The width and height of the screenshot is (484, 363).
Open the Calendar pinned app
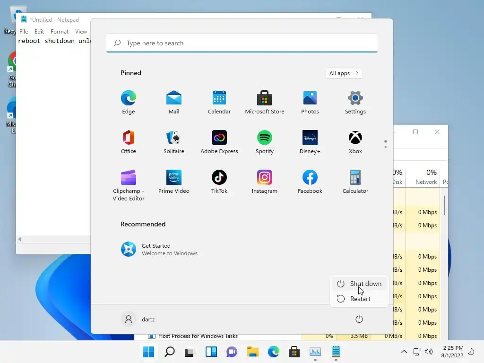click(219, 103)
